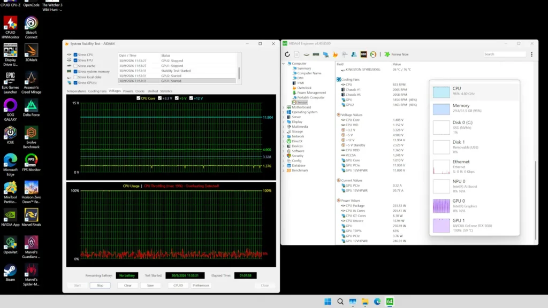Open the Report page icon in AIDA64 toolbar

[296, 55]
